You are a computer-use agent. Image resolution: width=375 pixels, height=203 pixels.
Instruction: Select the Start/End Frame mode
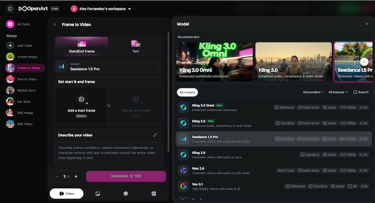(x=82, y=46)
